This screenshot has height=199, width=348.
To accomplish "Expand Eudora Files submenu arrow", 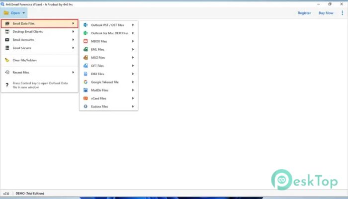I will 133,106.
